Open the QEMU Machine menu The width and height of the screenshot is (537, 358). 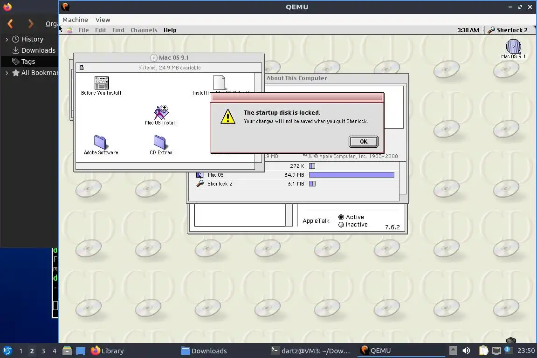(x=75, y=20)
